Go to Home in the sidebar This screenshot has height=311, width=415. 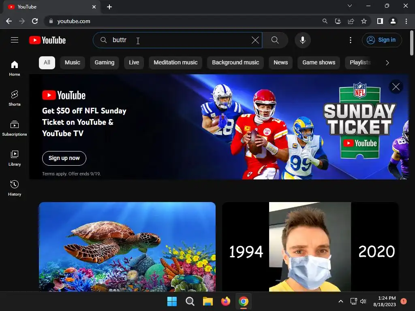[x=15, y=68]
